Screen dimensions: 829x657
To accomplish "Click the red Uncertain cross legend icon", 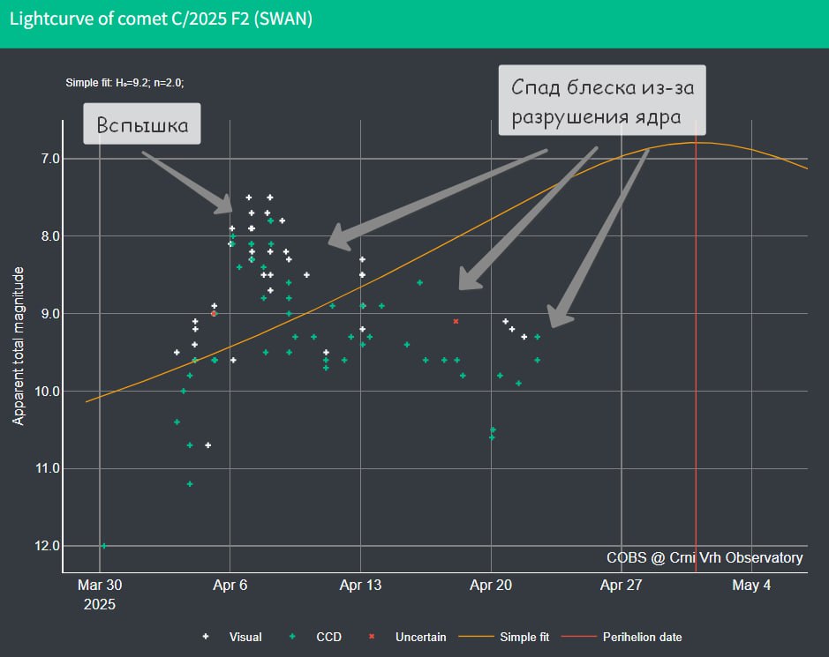I will (x=372, y=637).
